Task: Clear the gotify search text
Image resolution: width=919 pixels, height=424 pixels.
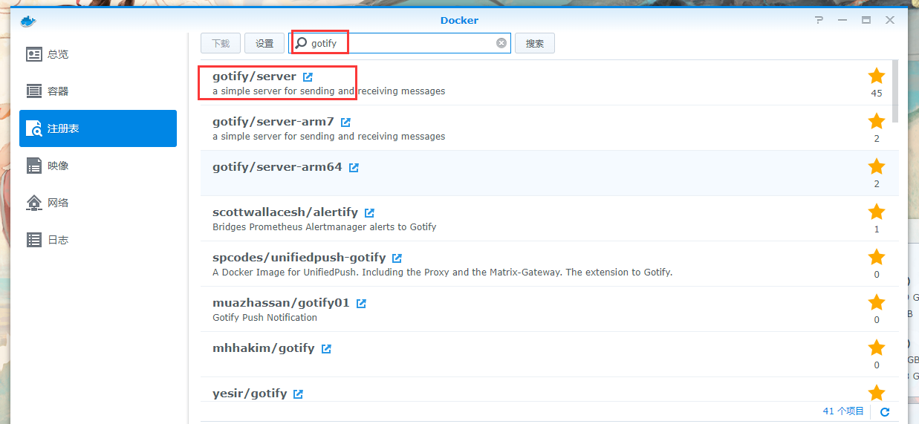Action: pyautogui.click(x=501, y=43)
